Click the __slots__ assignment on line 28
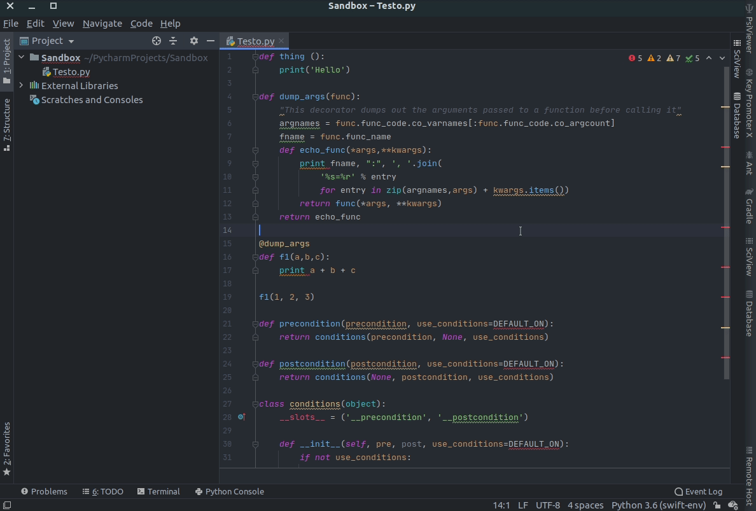Viewport: 756px width, 511px height. click(x=403, y=417)
